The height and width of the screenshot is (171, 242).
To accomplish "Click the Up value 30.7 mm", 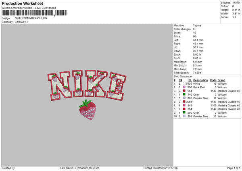I will coord(198,47).
